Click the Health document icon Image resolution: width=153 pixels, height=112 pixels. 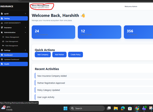[2, 64]
